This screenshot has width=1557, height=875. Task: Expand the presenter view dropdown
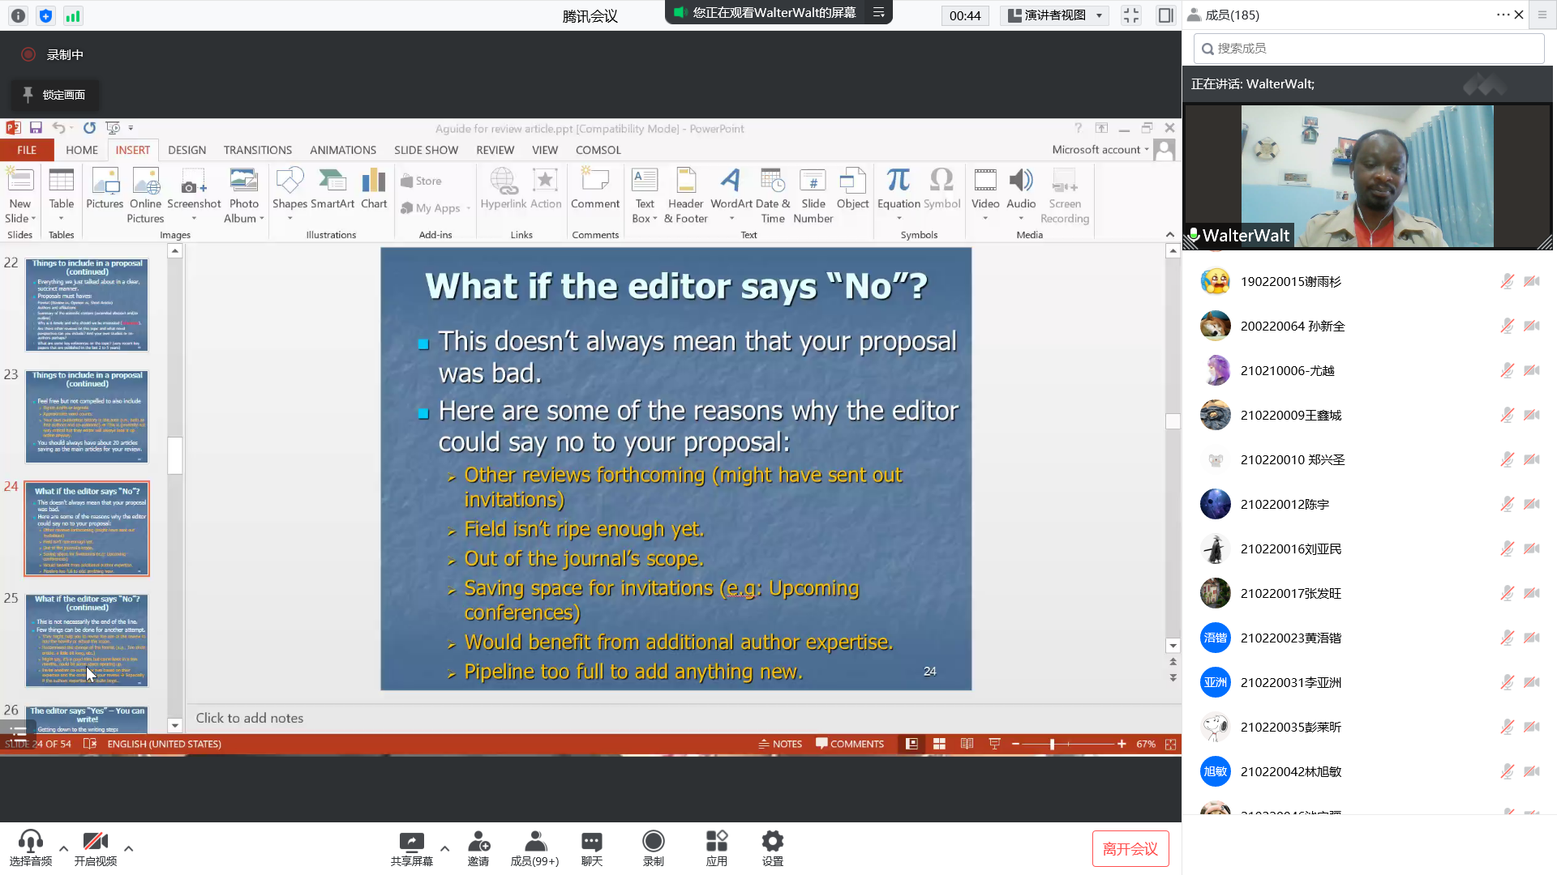pos(1099,15)
